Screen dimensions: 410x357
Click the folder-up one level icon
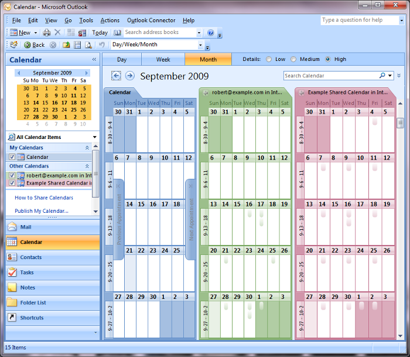66,45
